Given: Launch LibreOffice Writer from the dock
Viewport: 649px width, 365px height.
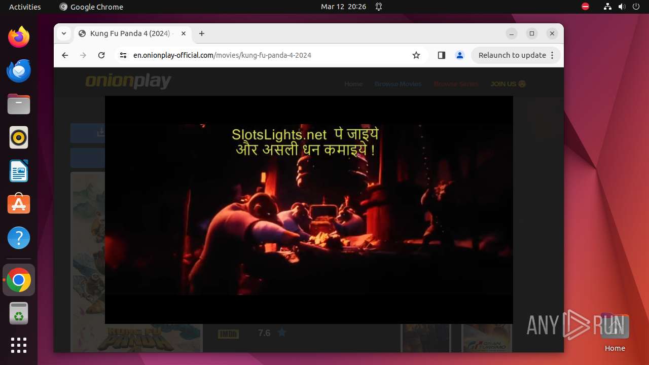Looking at the screenshot, I should click(19, 171).
